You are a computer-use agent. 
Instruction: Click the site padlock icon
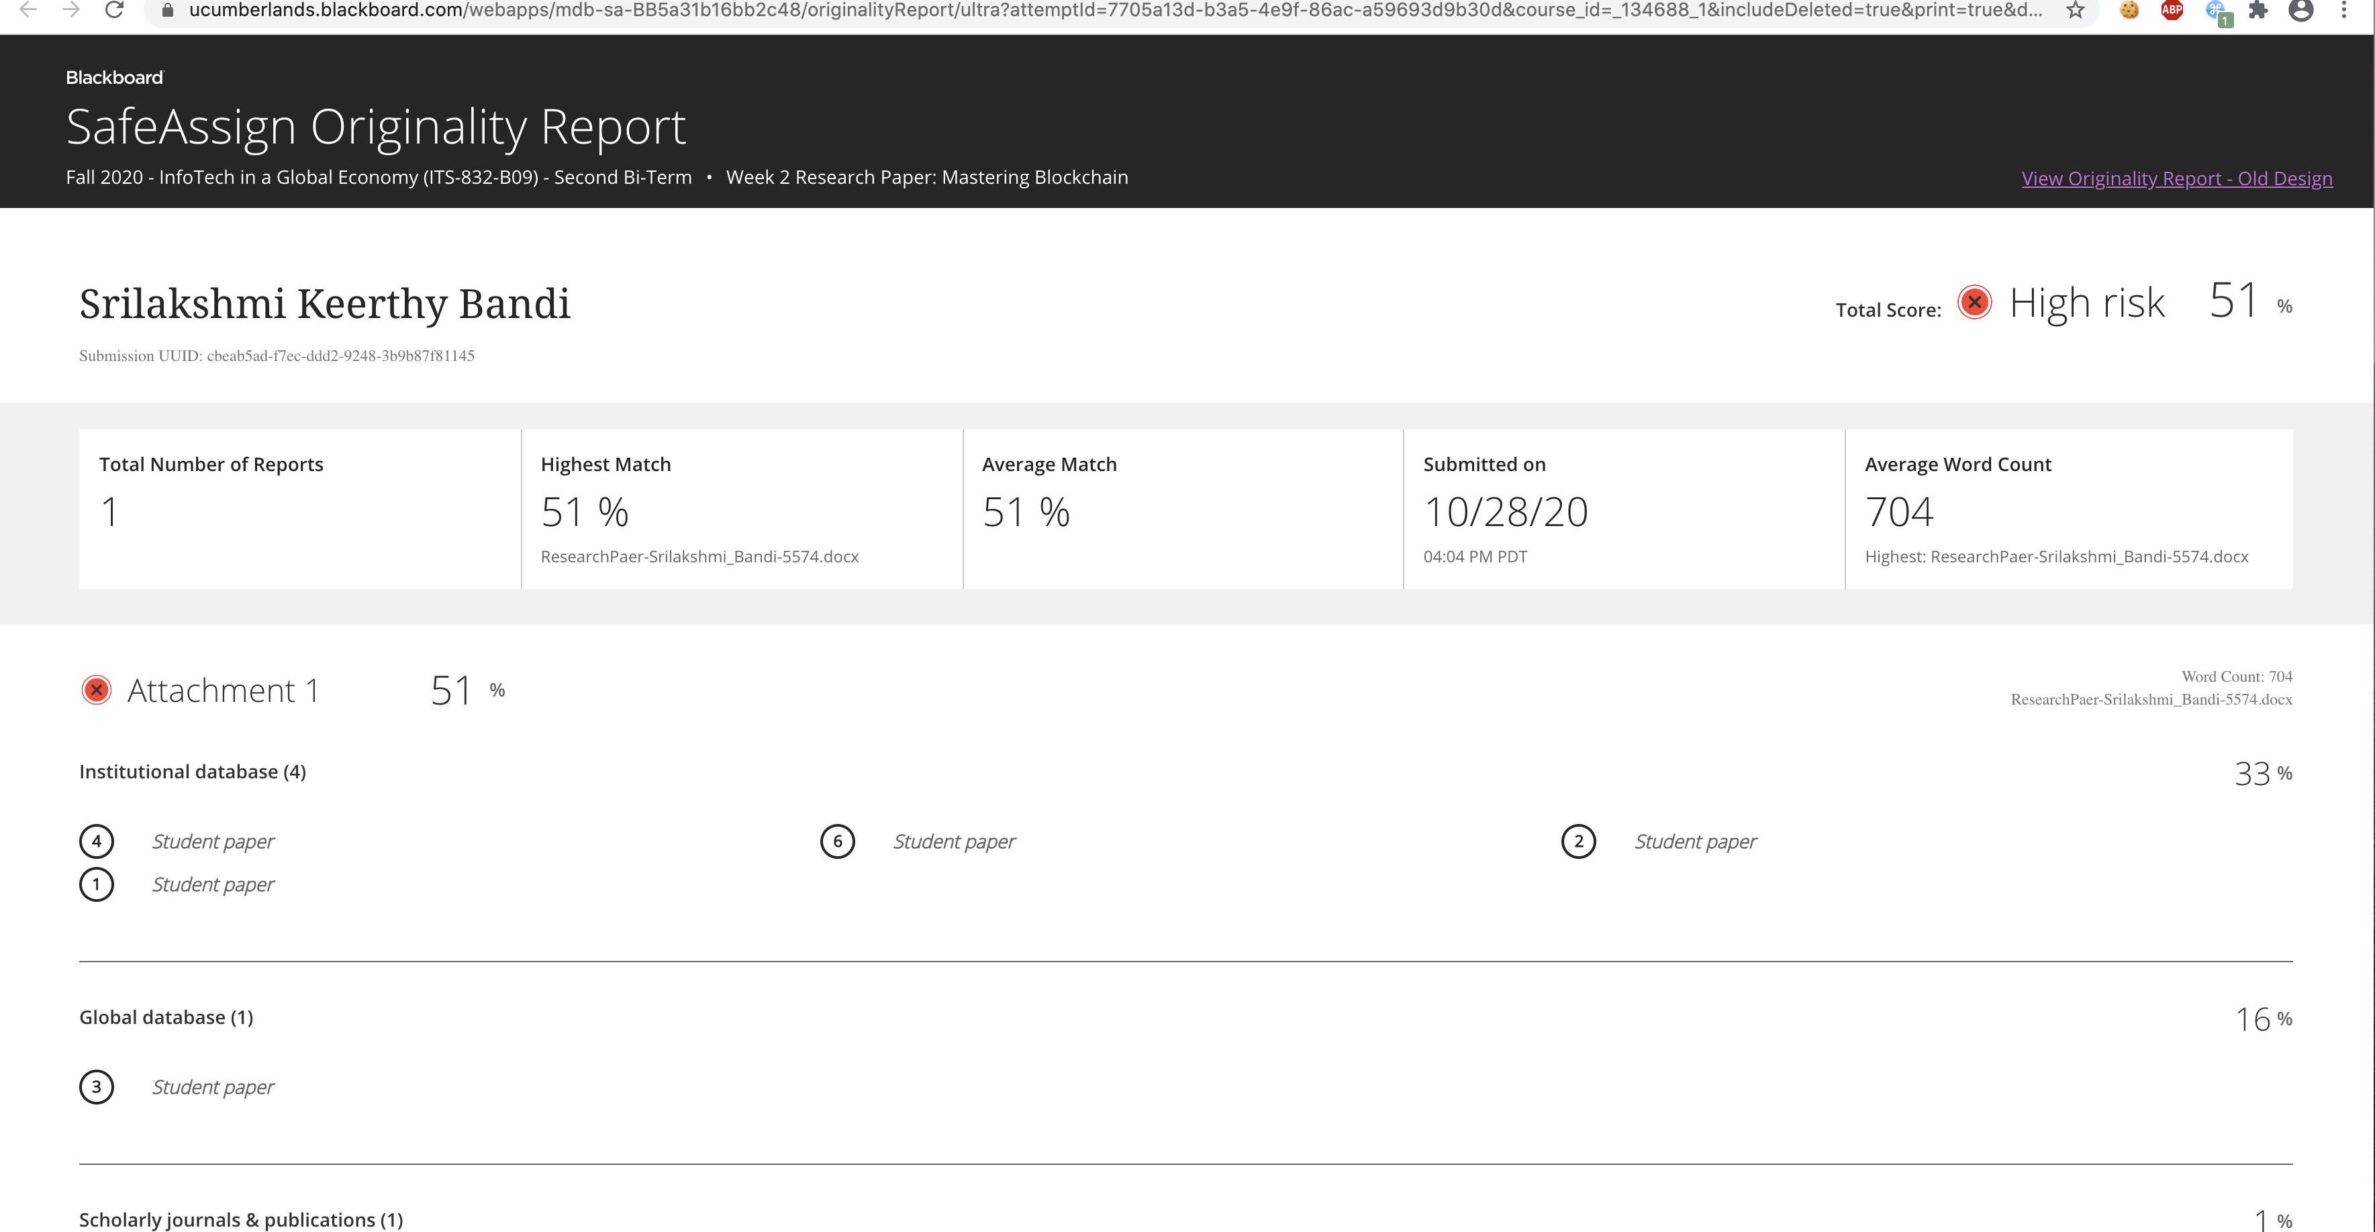click(168, 11)
